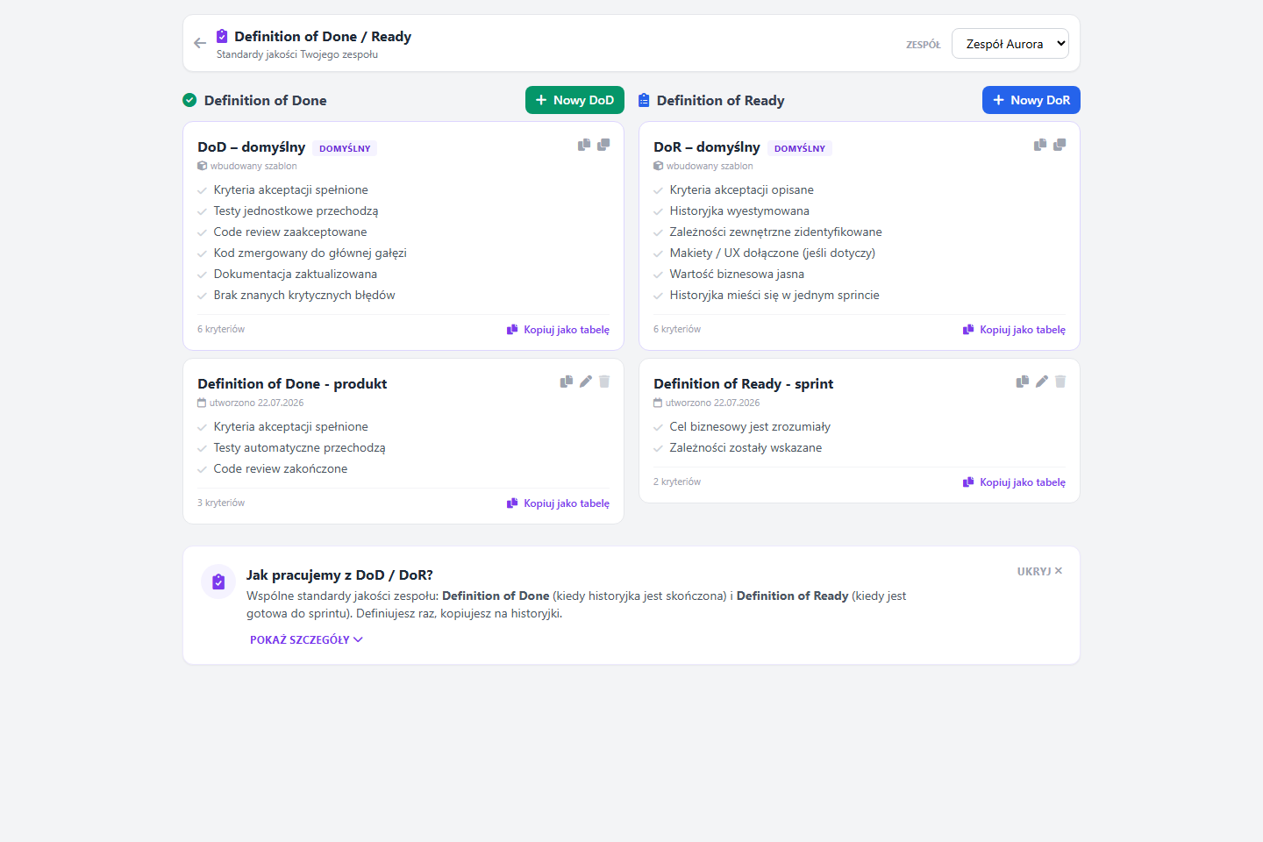1263x842 pixels.
Task: Click the Testy jednostkowe przechodzą criterion
Action: (296, 210)
